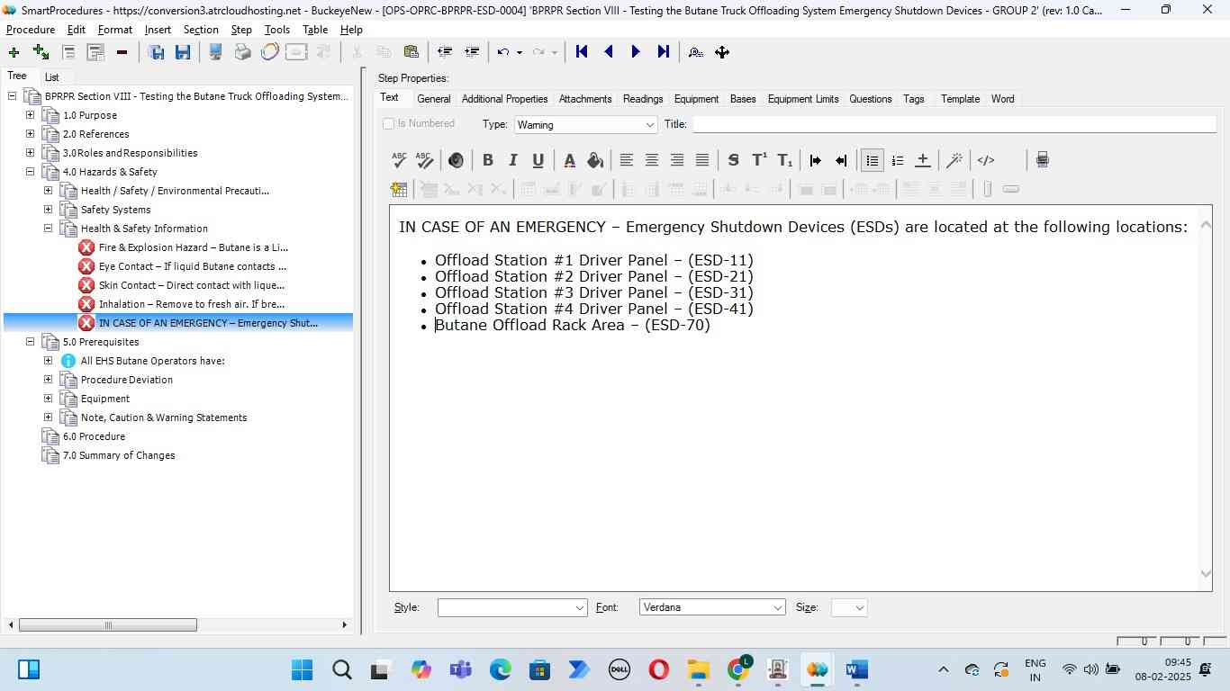Screen dimensions: 1230x691
Task: Open the Procedure menu
Action: (x=31, y=30)
